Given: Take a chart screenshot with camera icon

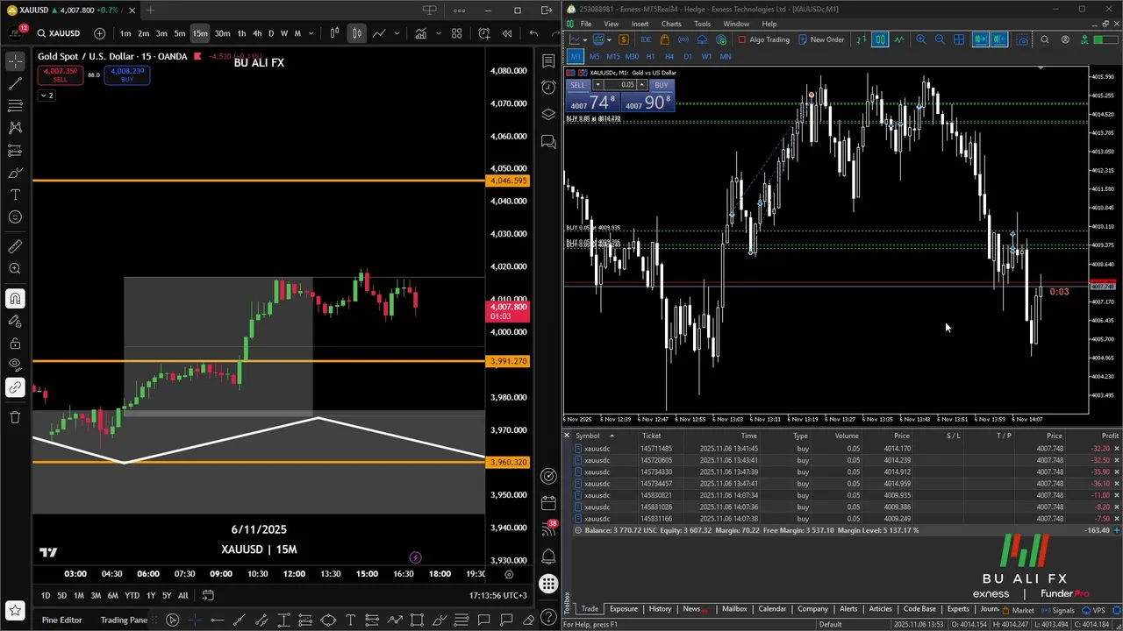Looking at the screenshot, I should 1023,39.
